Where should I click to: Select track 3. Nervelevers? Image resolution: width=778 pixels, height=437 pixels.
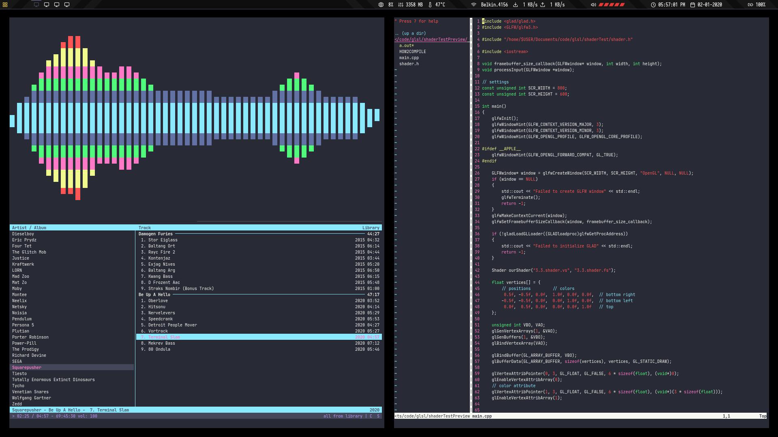pyautogui.click(x=259, y=313)
